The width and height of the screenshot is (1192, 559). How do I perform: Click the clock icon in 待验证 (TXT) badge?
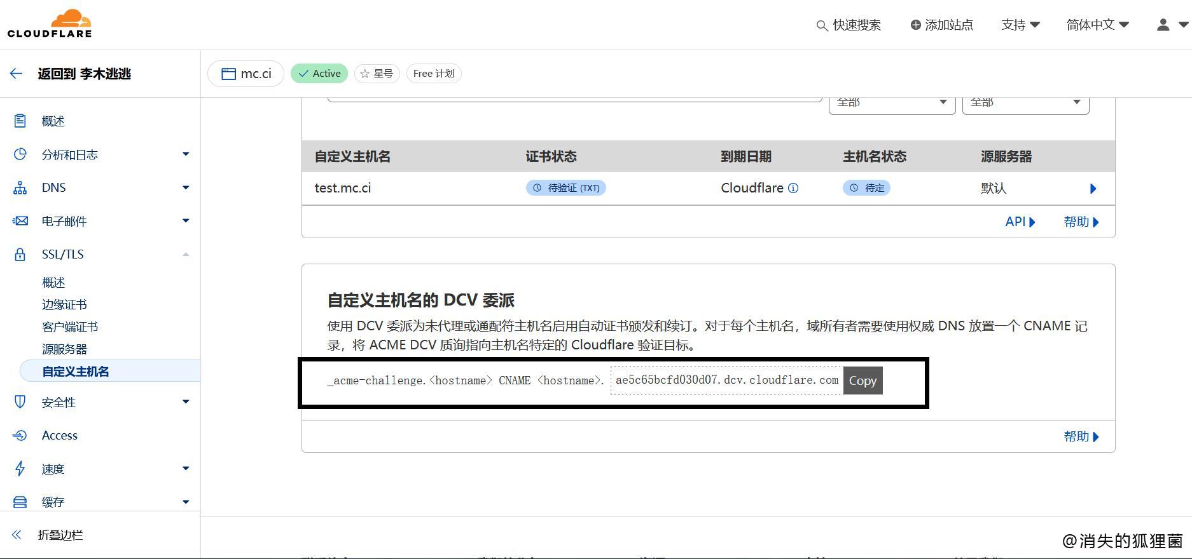pyautogui.click(x=537, y=188)
